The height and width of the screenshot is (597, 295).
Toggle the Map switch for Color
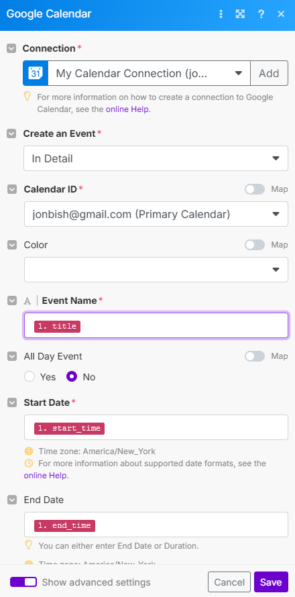click(x=255, y=245)
